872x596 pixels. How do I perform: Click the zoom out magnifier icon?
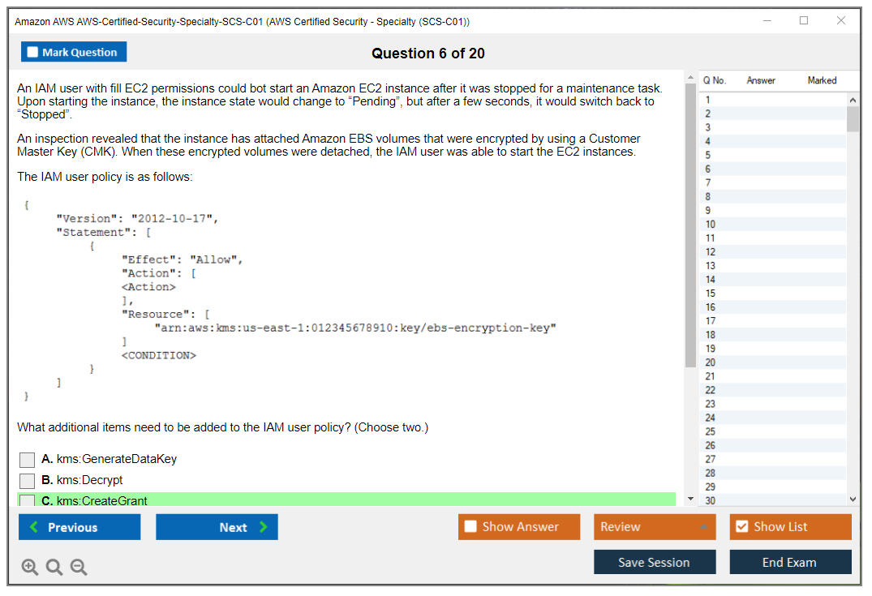pos(79,568)
